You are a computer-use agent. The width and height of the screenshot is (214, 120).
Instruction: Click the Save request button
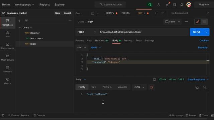pyautogui.click(x=170, y=22)
